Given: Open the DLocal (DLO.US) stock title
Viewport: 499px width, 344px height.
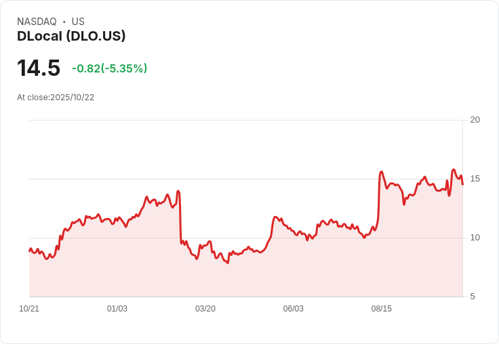Looking at the screenshot, I should (x=71, y=37).
